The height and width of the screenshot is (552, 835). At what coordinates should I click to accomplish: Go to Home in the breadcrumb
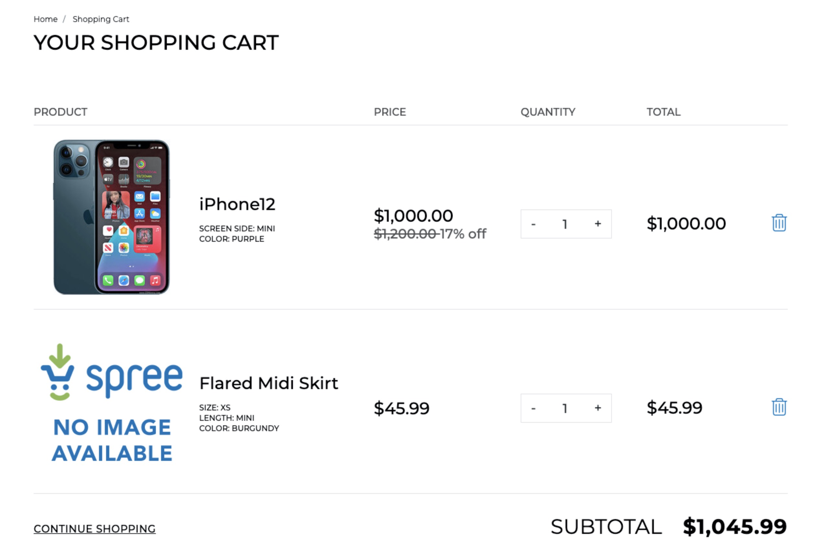(45, 19)
